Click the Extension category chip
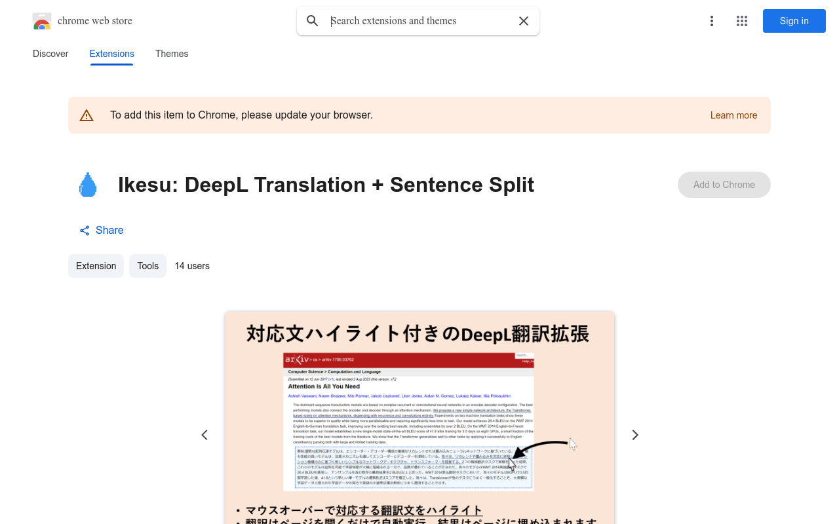 coord(96,266)
